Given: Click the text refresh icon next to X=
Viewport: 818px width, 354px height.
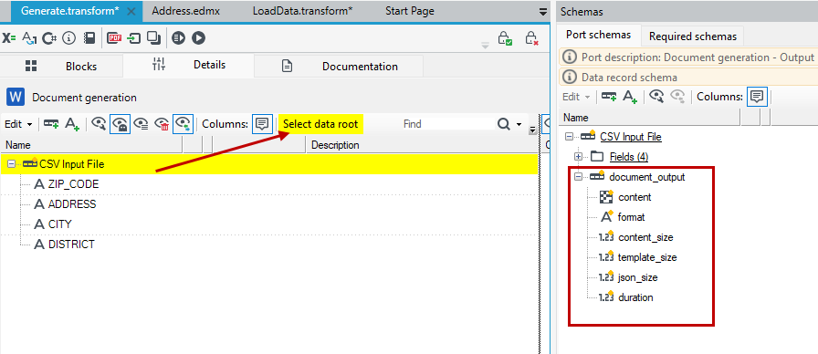Looking at the screenshot, I should pos(30,38).
